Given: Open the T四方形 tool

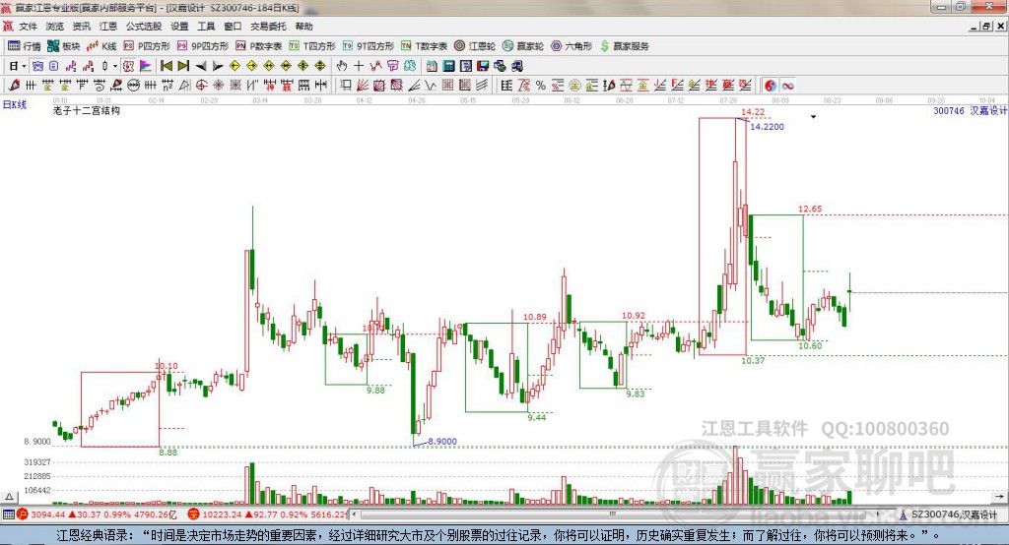Looking at the screenshot, I should pos(312,46).
